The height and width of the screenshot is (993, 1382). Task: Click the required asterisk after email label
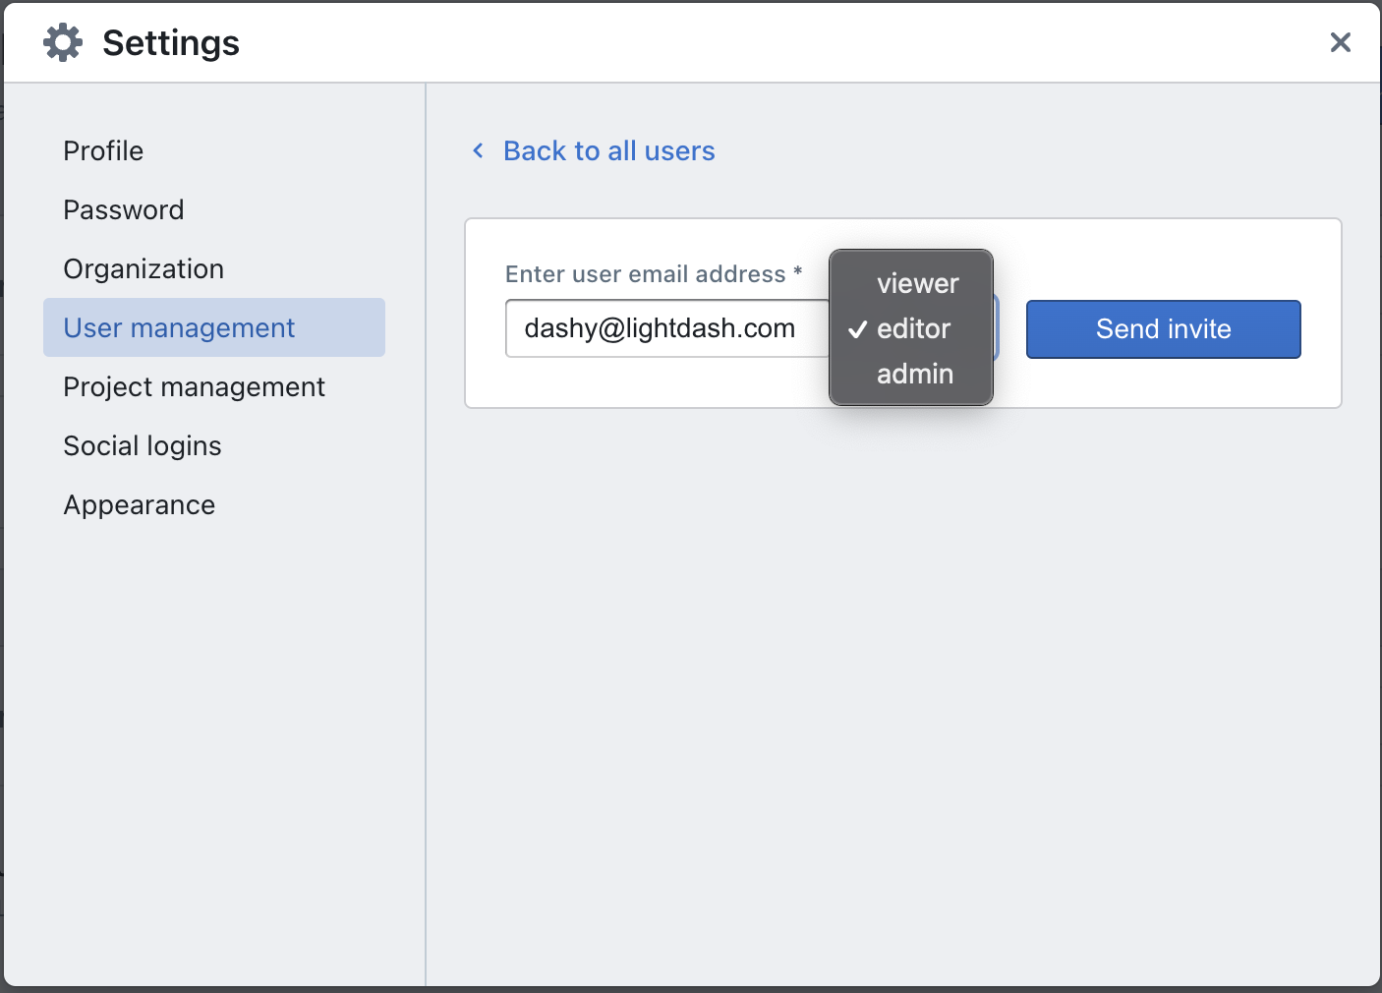tap(798, 271)
